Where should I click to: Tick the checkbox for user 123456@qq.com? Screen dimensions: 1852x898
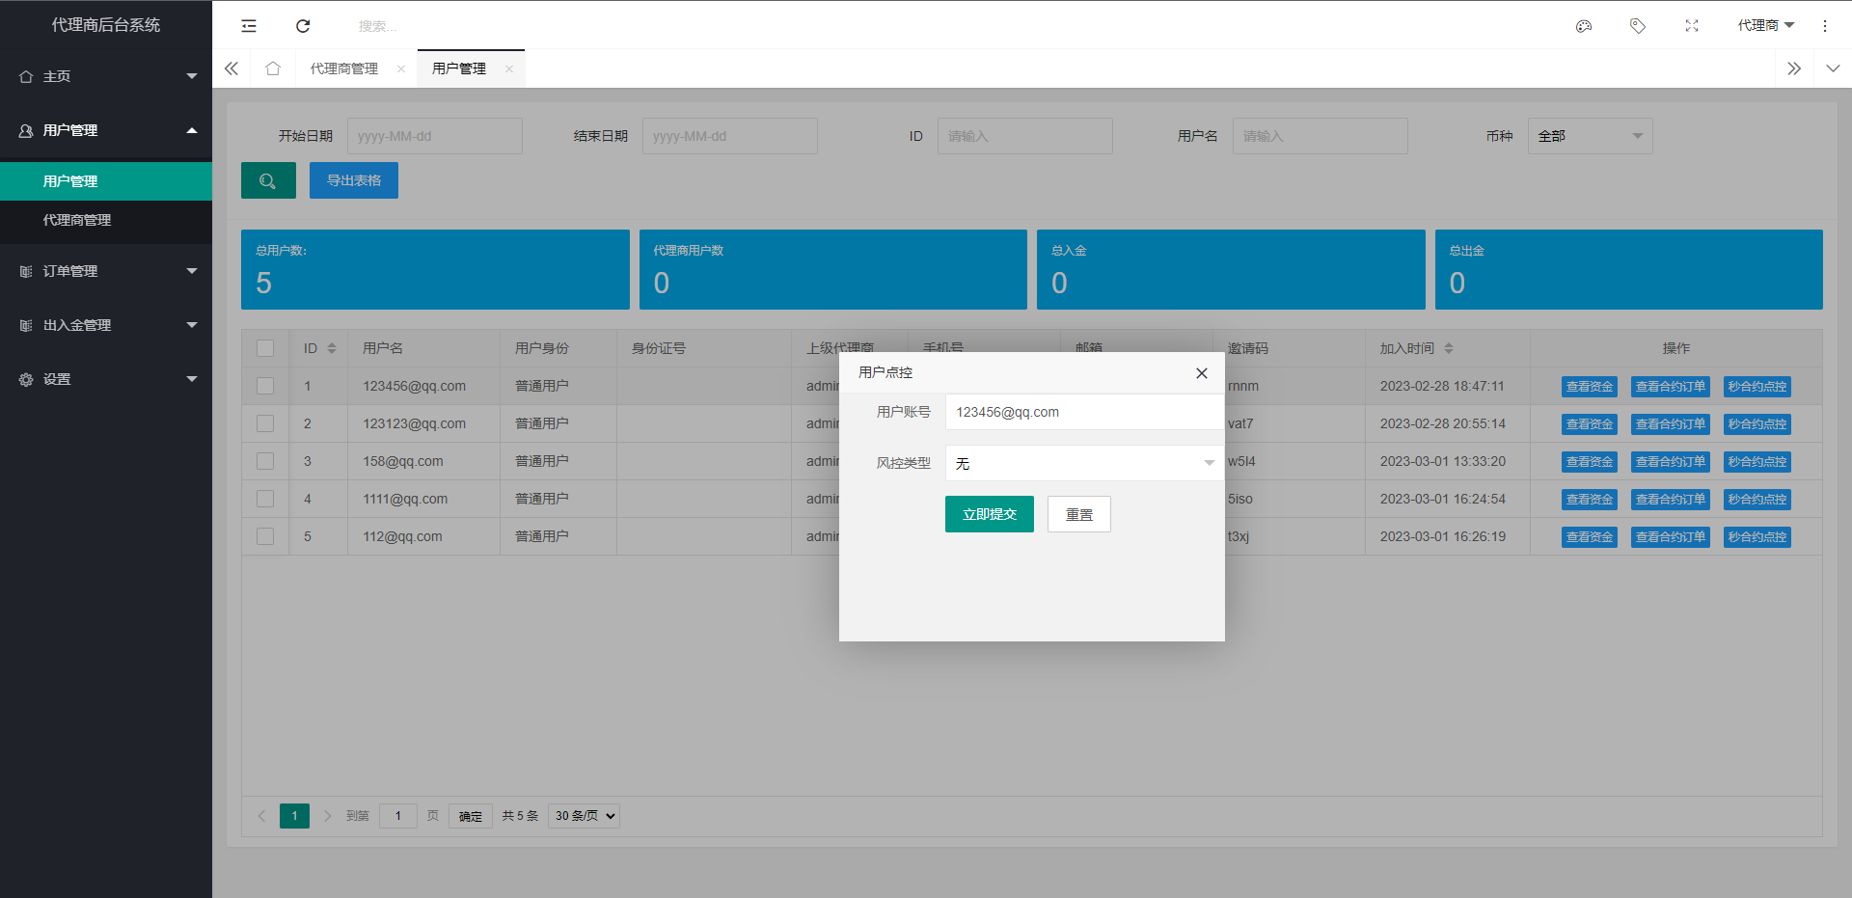pyautogui.click(x=265, y=386)
